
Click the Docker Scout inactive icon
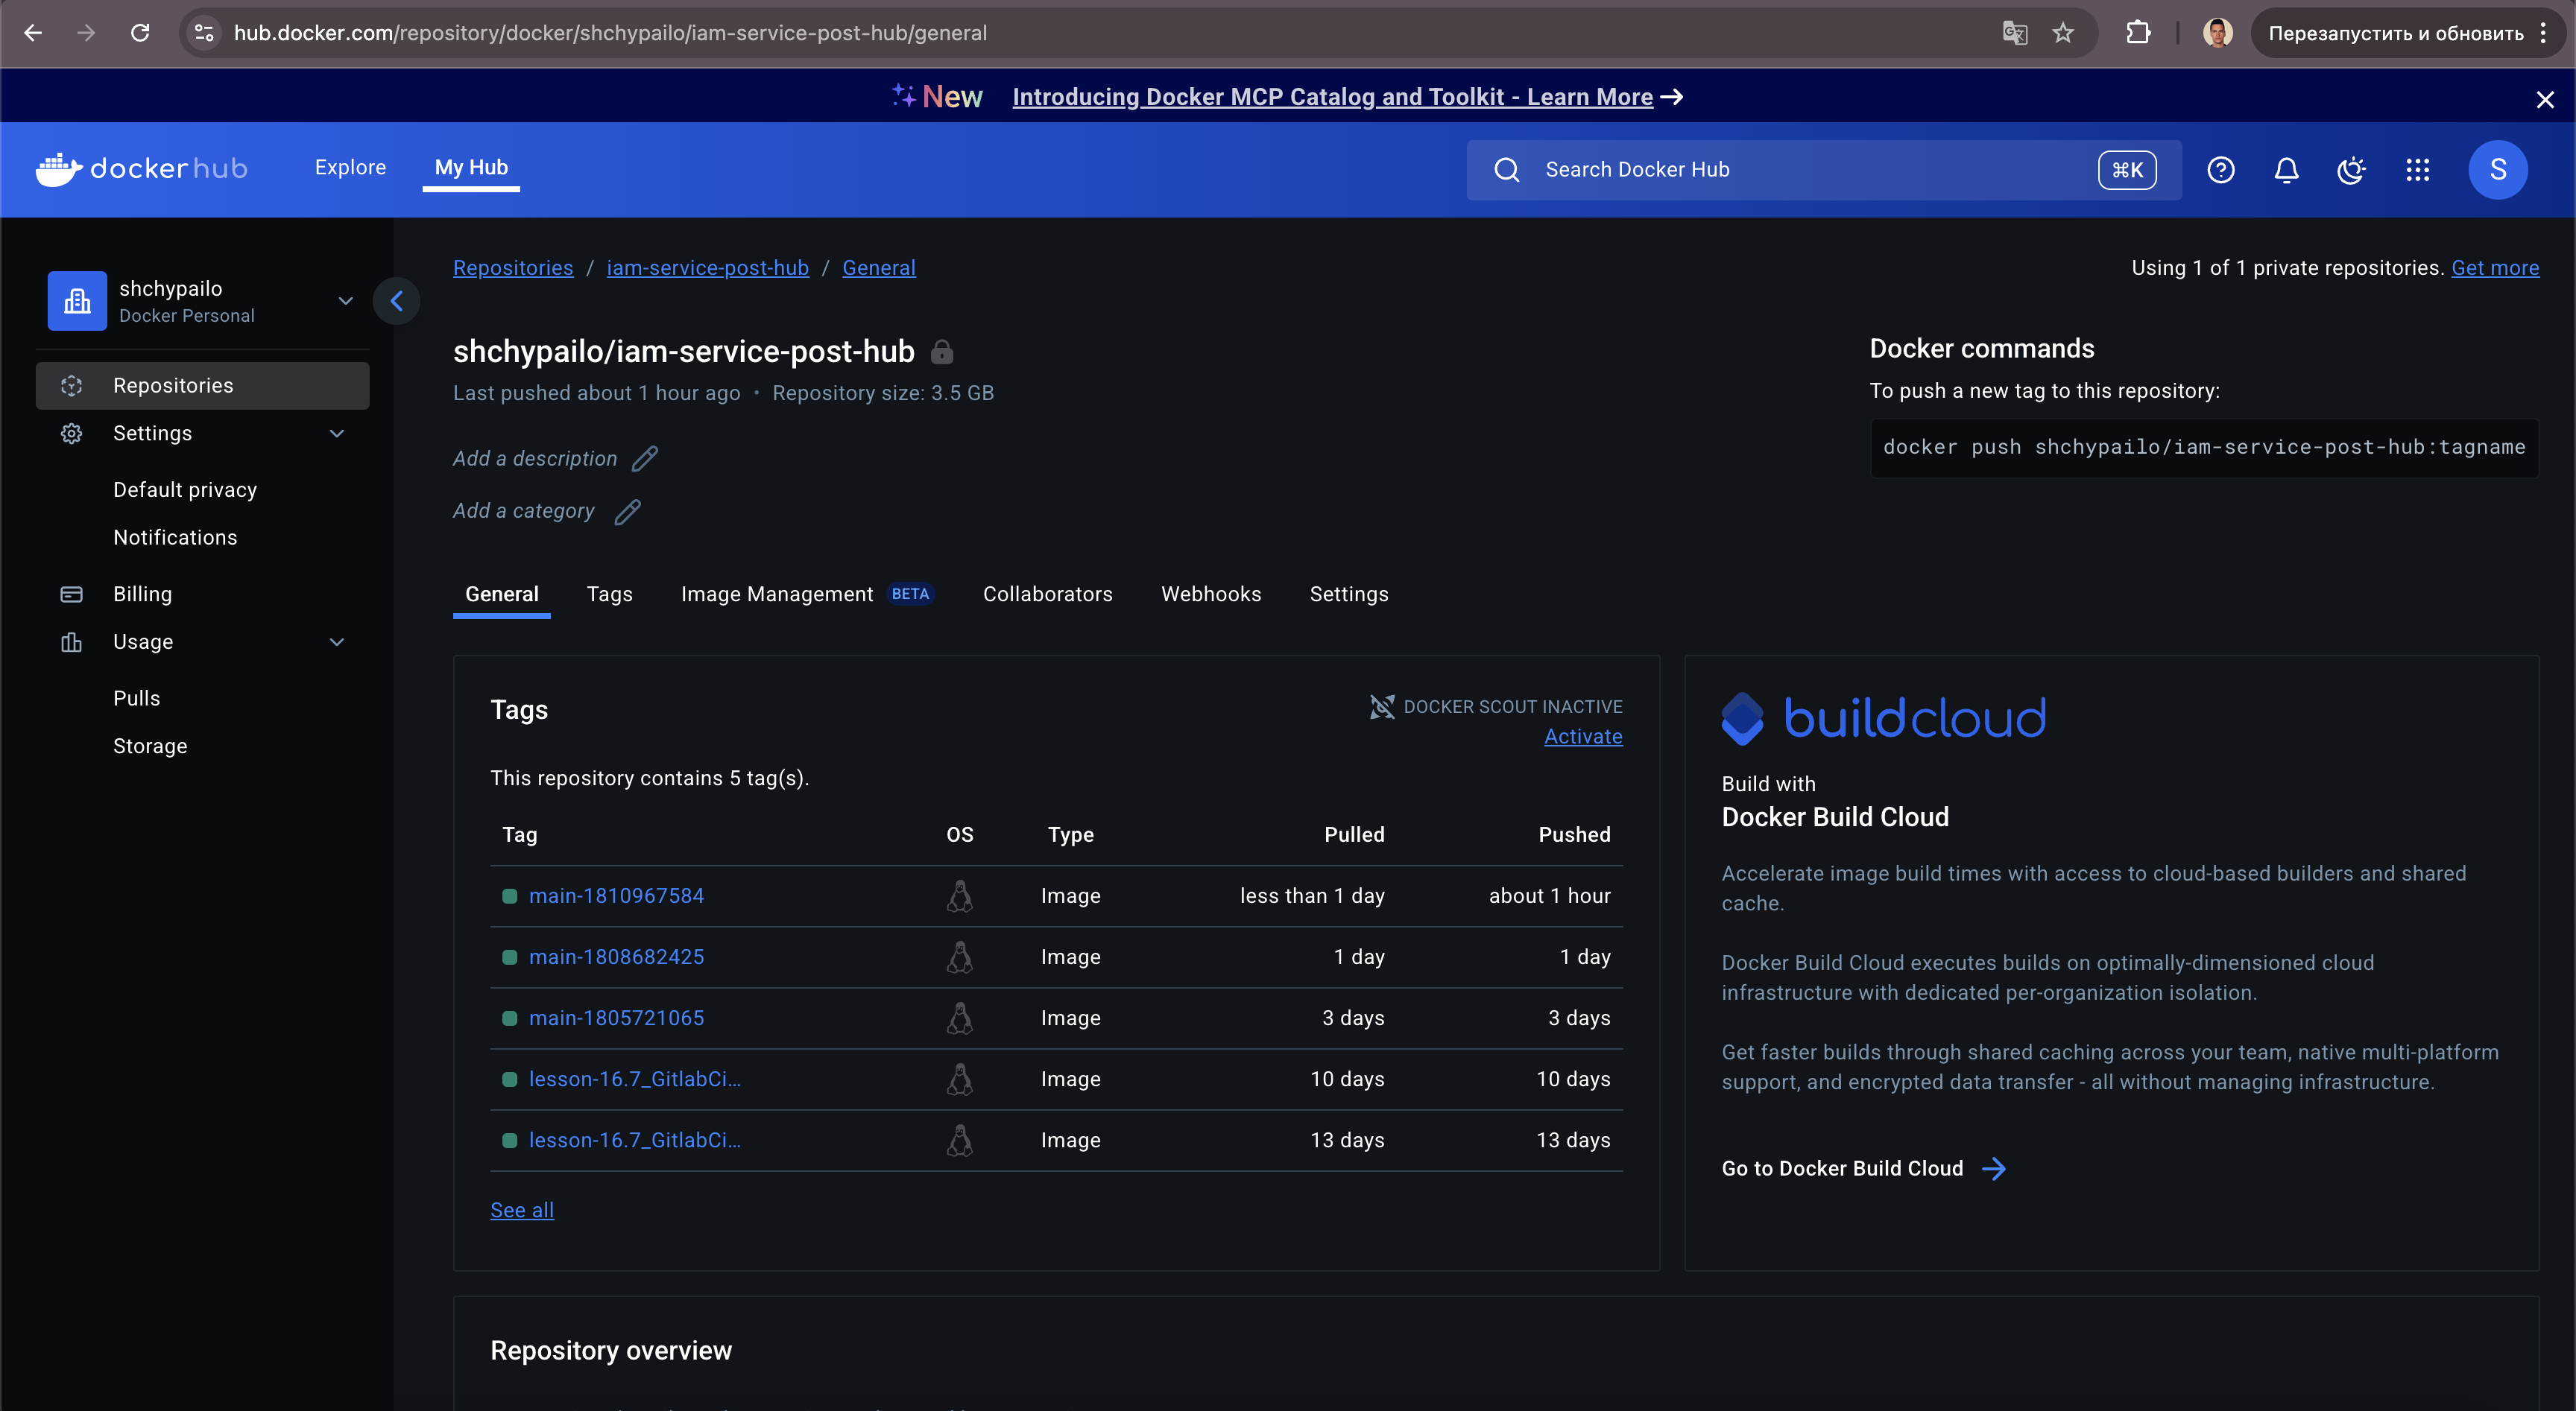coord(1382,706)
